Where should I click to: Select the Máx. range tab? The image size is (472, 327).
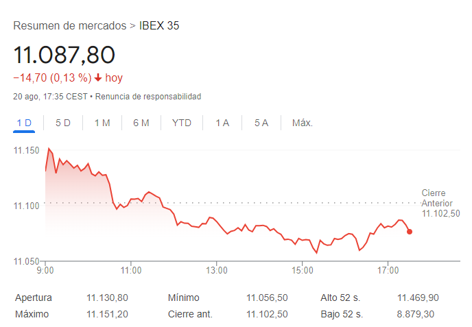pyautogui.click(x=303, y=123)
